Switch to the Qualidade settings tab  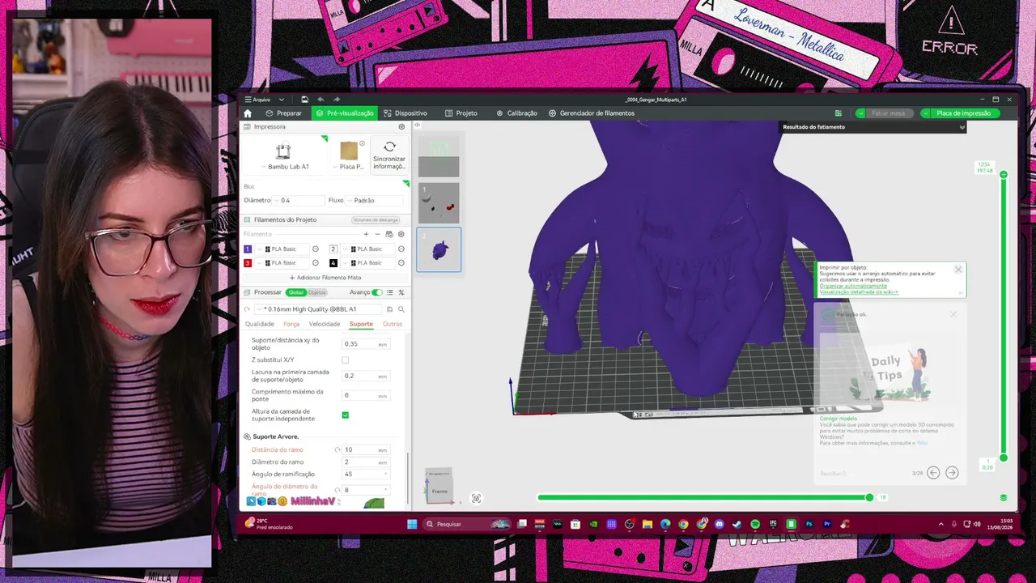coord(260,324)
